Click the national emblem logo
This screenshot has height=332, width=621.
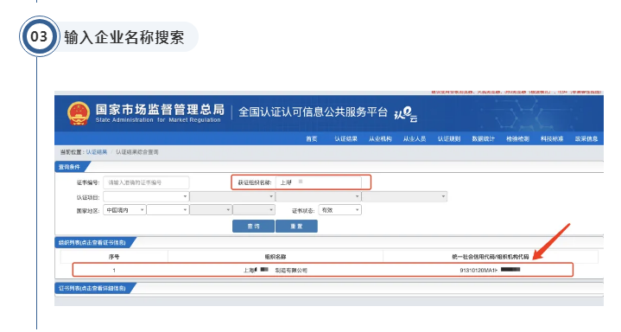pyautogui.click(x=79, y=113)
